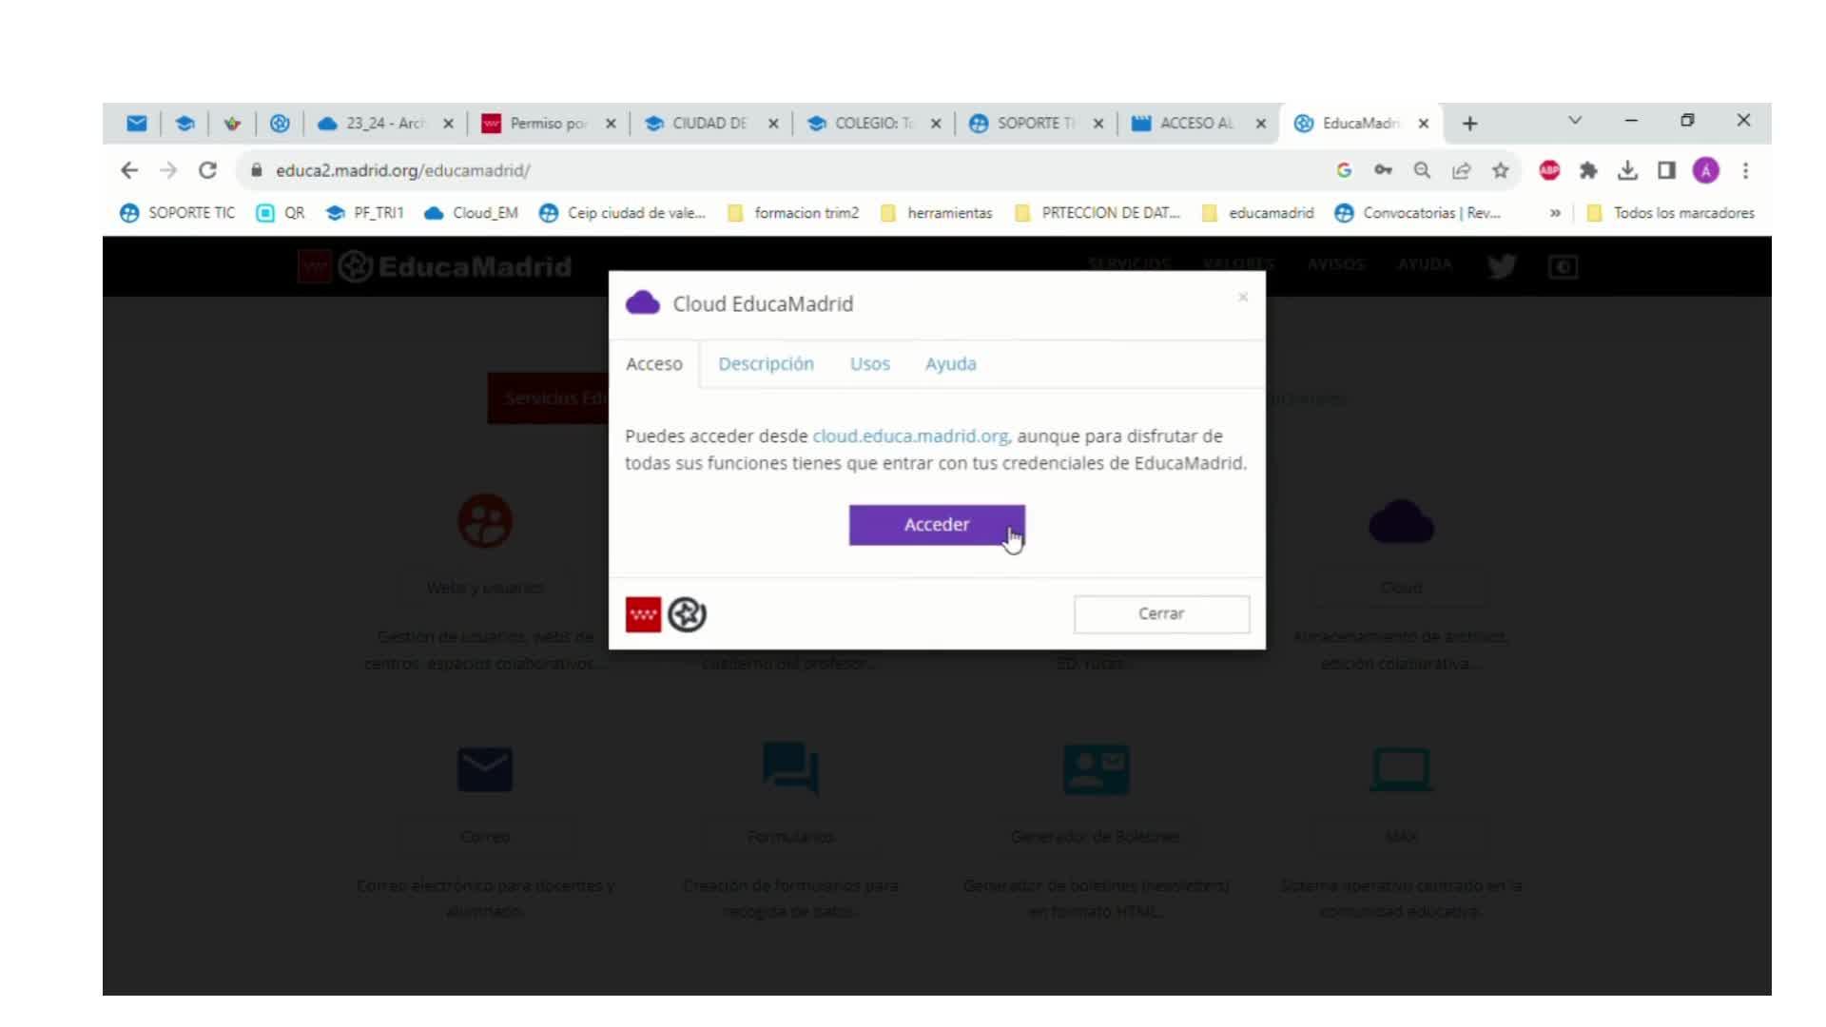Open the Usos tab

pyautogui.click(x=869, y=364)
